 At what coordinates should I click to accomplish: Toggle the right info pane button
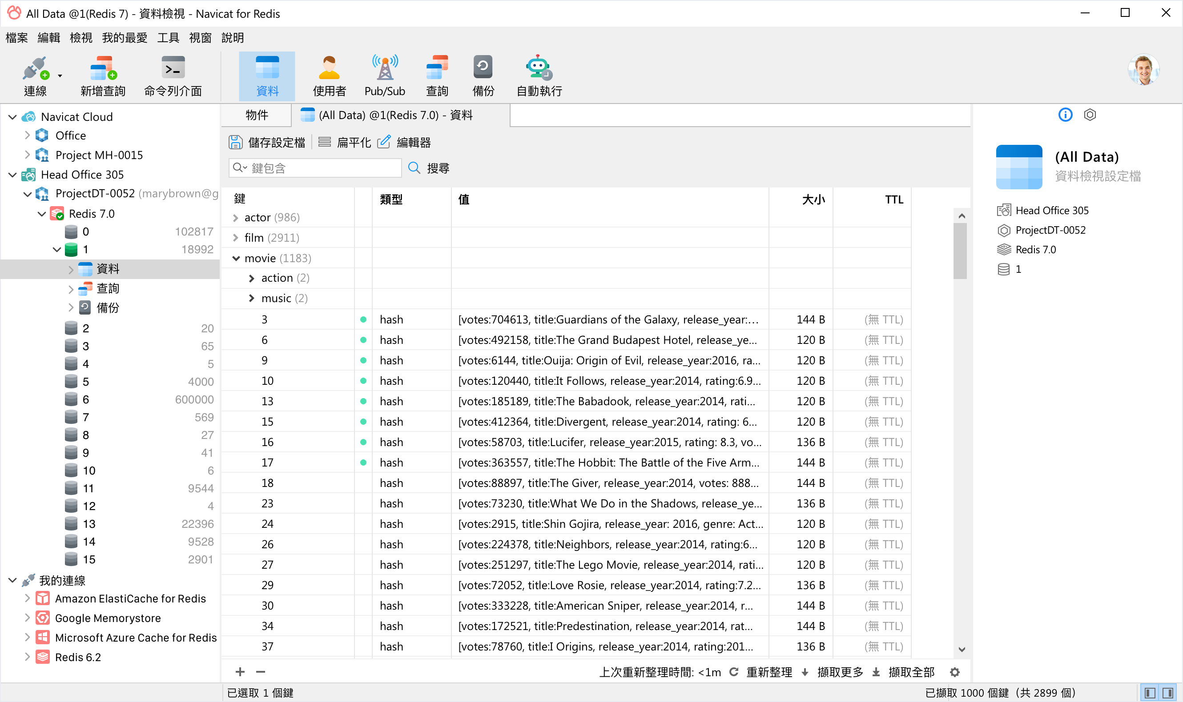click(1167, 693)
